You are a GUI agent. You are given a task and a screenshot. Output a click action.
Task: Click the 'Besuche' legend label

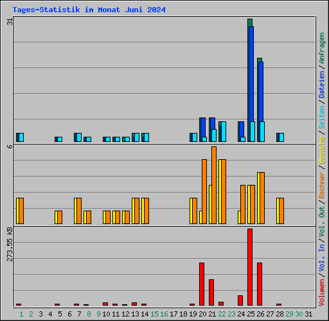pos(322,150)
